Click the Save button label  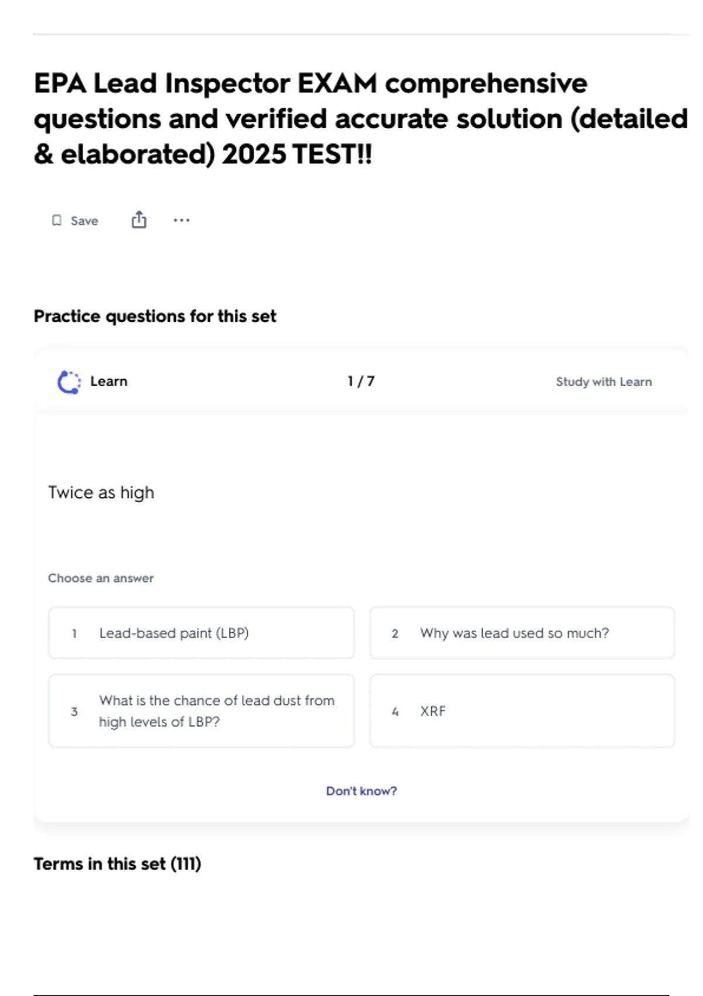pyautogui.click(x=84, y=221)
